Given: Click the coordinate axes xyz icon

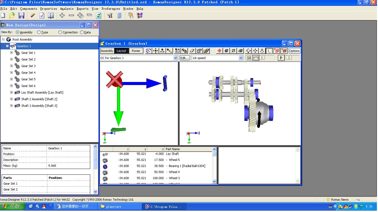Looking at the screenshot, I should (x=149, y=51).
